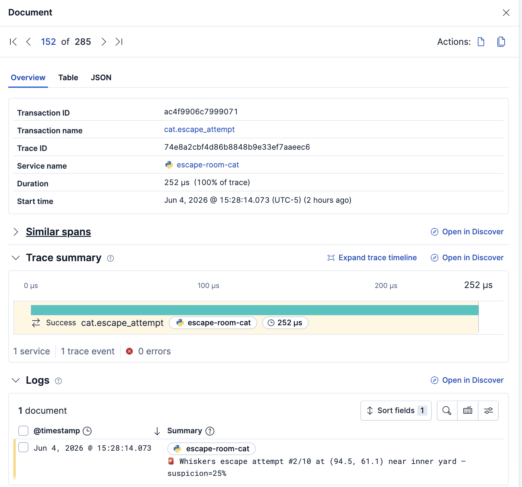Screen dimensions: 522x487
Task: Open cat.escape_attempt transaction name link
Action: pos(199,129)
